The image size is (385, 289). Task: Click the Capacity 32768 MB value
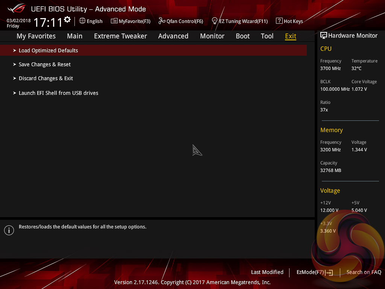[x=330, y=170]
